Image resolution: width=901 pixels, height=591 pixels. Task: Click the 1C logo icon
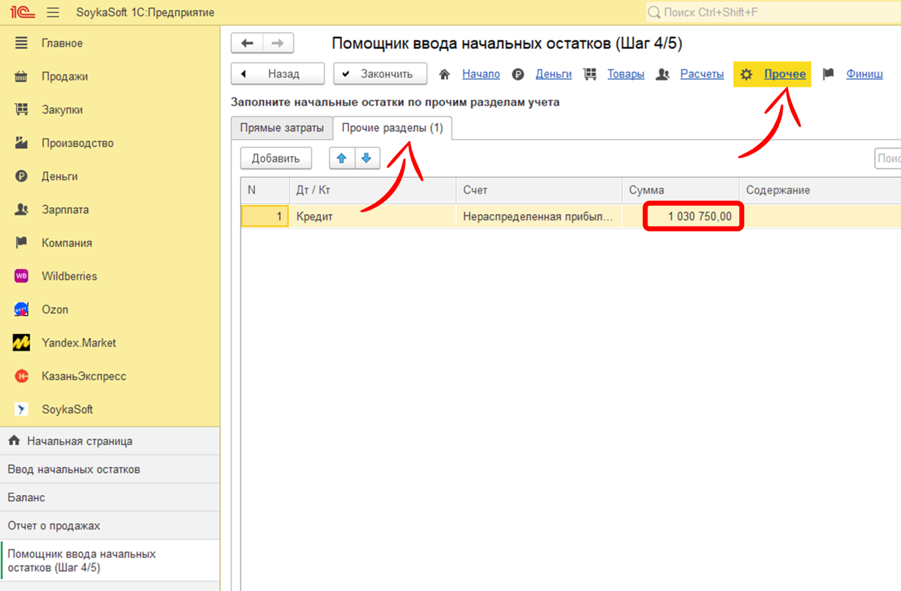22,12
